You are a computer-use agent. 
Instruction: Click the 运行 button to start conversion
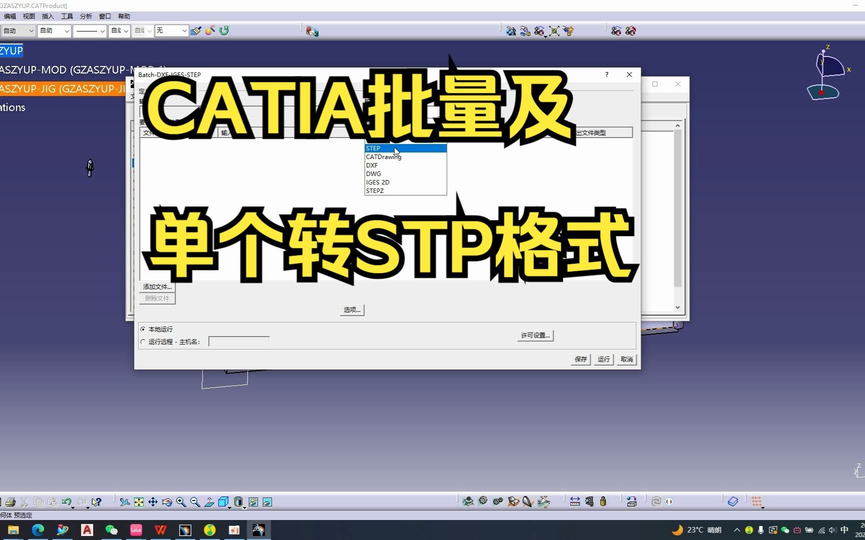603,359
